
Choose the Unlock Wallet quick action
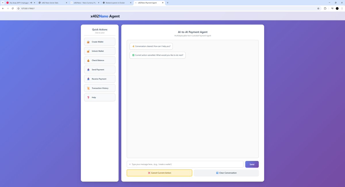pos(99,51)
